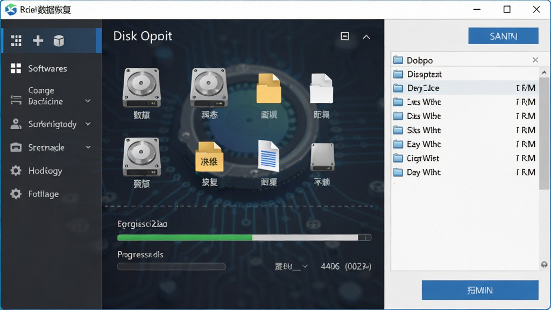551x310 pixels.
Task: Collapse the Disk Oppit panel with the chevron
Action: coord(366,37)
